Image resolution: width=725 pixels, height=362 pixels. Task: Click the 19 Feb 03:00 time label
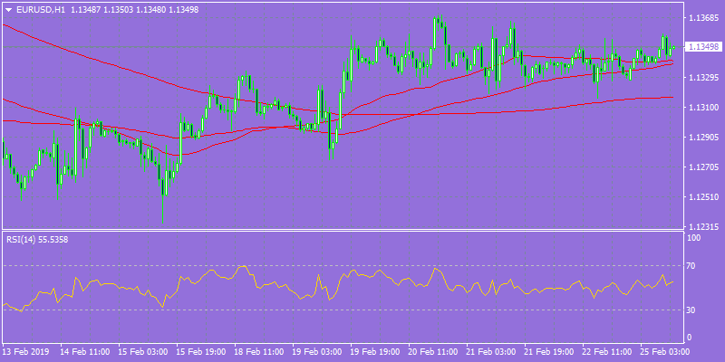tap(317, 352)
